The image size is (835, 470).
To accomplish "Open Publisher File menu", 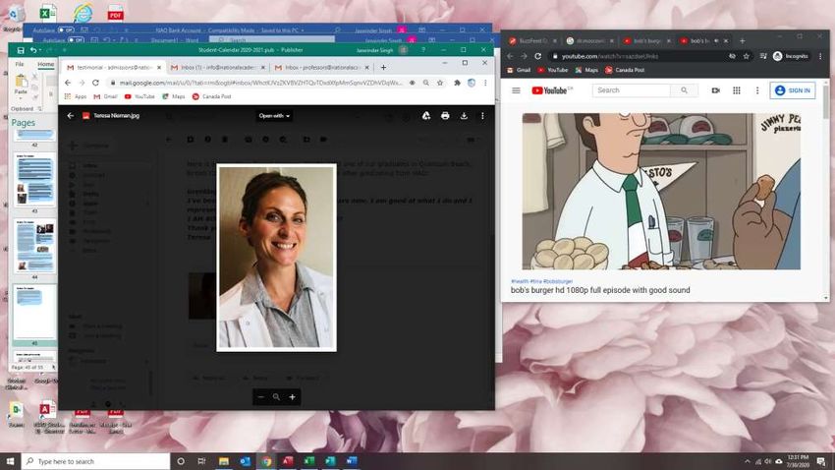I will (20, 64).
